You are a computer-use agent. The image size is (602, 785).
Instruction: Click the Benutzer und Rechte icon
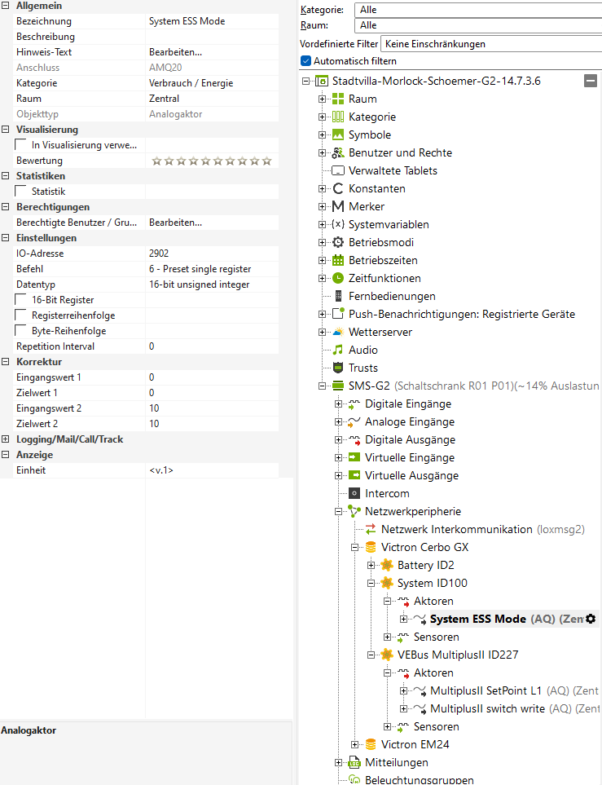coord(338,152)
